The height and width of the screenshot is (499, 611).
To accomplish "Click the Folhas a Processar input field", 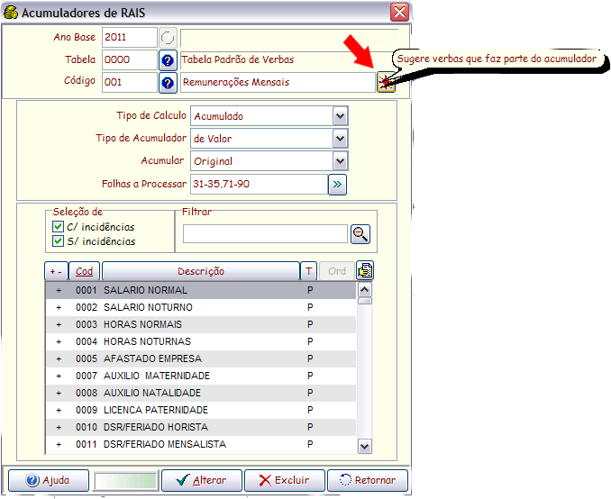I will (260, 185).
